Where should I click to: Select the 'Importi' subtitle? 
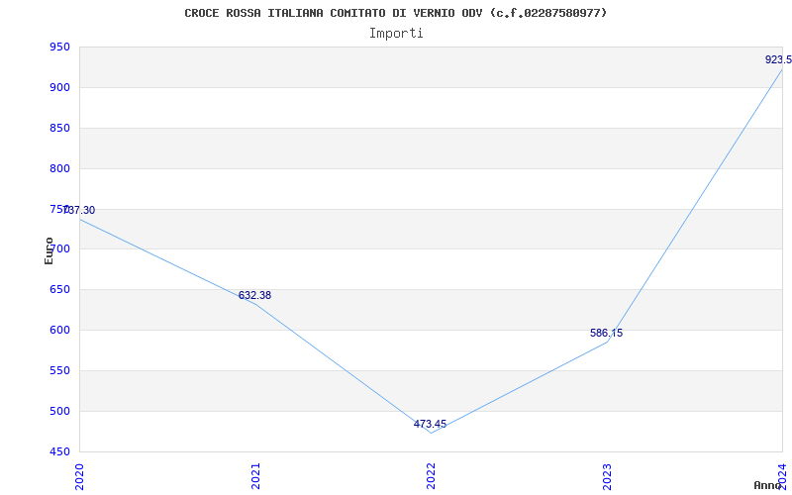[395, 34]
